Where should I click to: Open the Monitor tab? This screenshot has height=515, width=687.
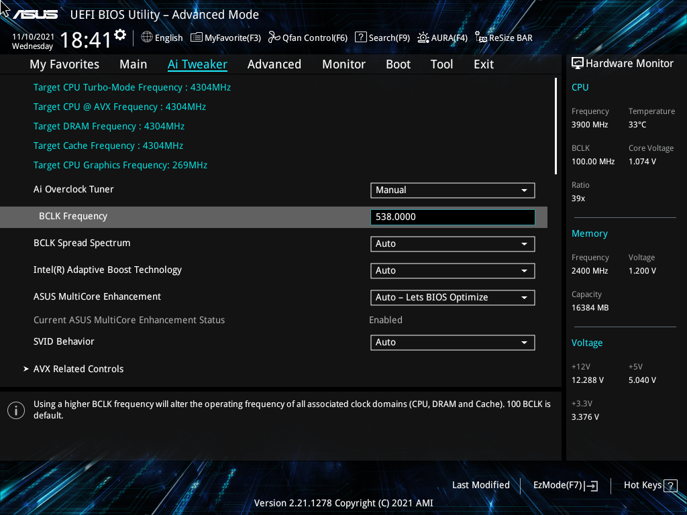[344, 64]
